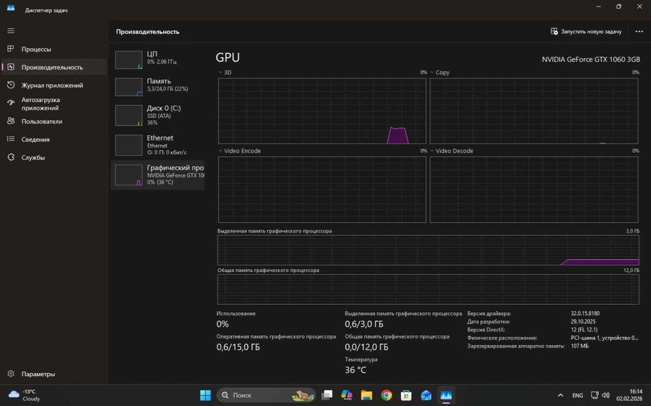This screenshot has width=651, height=406.
Task: Click the Общая память графического процессора graph
Action: click(x=428, y=289)
